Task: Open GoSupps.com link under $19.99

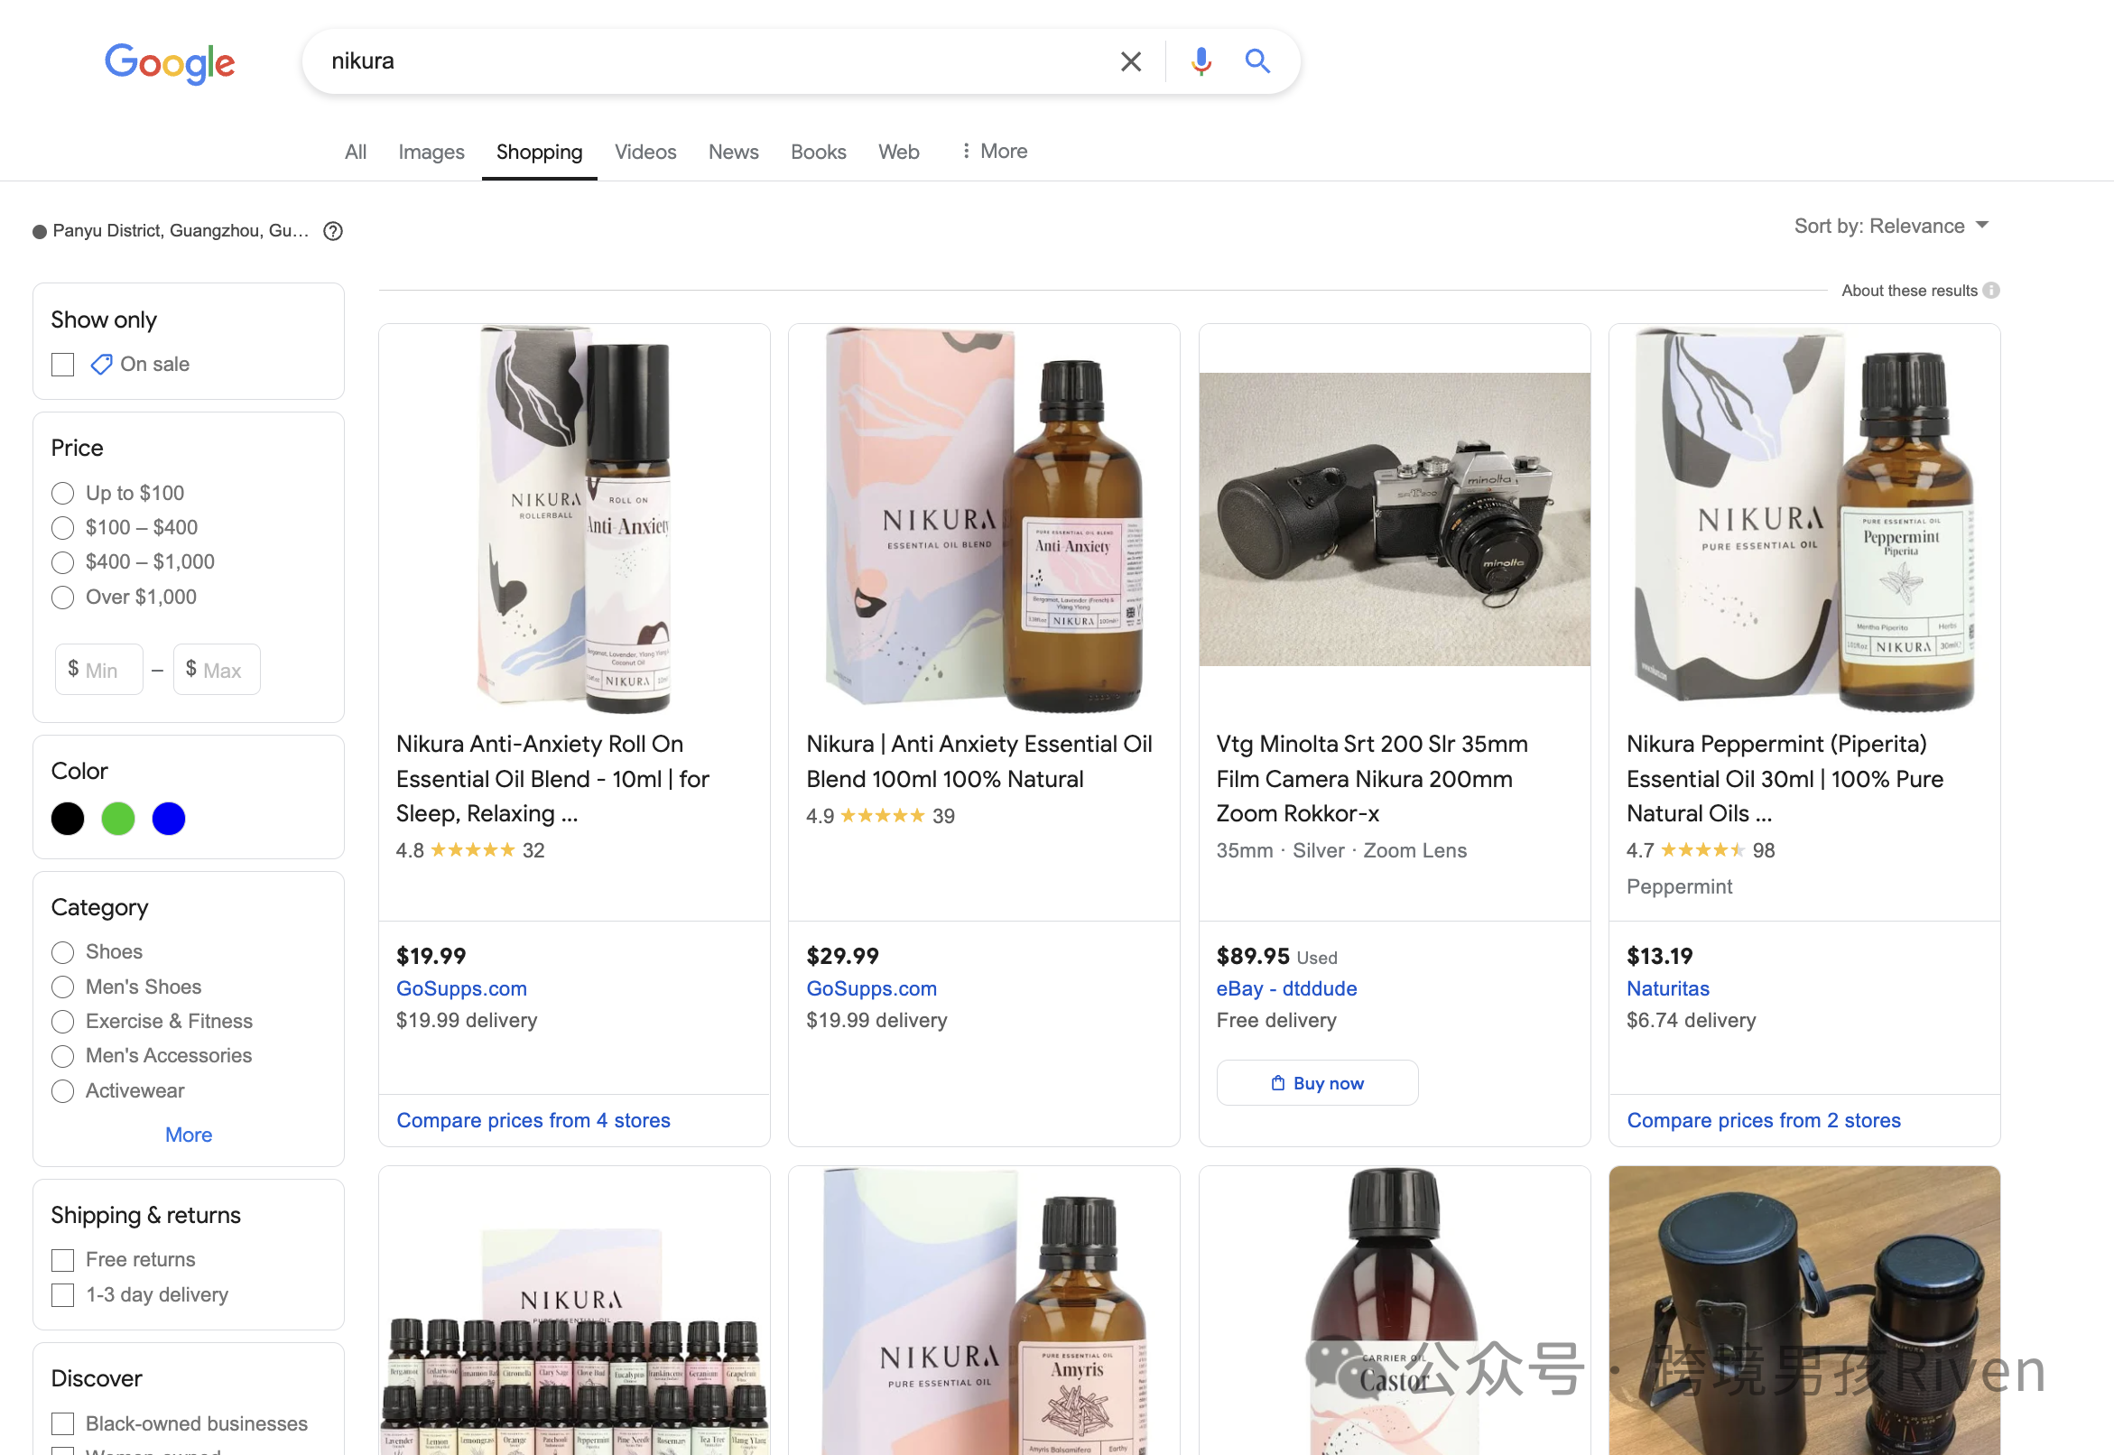Action: (x=461, y=988)
